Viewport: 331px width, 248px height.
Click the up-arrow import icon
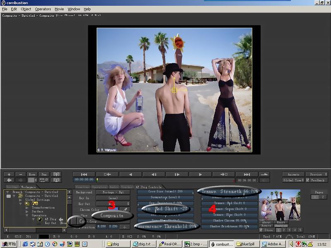pyautogui.click(x=56, y=174)
